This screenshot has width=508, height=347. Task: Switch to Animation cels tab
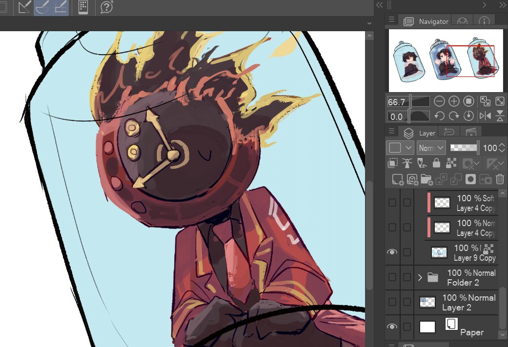click(x=470, y=132)
